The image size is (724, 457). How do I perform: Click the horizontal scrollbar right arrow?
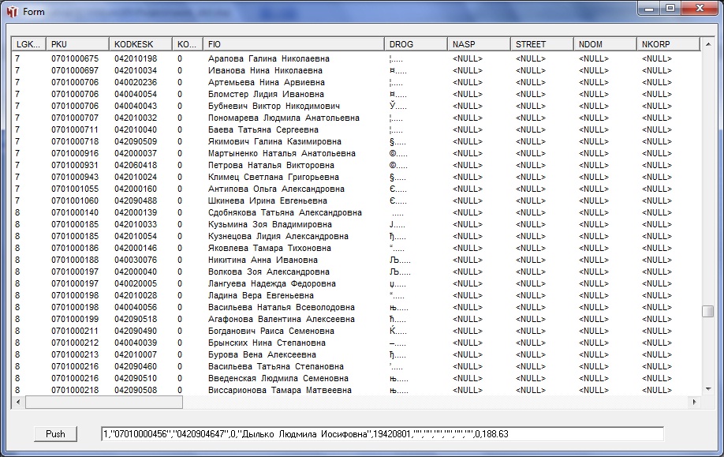point(694,403)
